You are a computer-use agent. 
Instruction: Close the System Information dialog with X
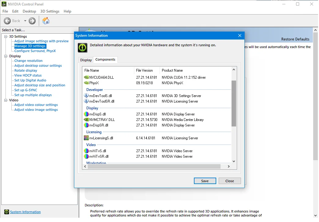(x=240, y=36)
